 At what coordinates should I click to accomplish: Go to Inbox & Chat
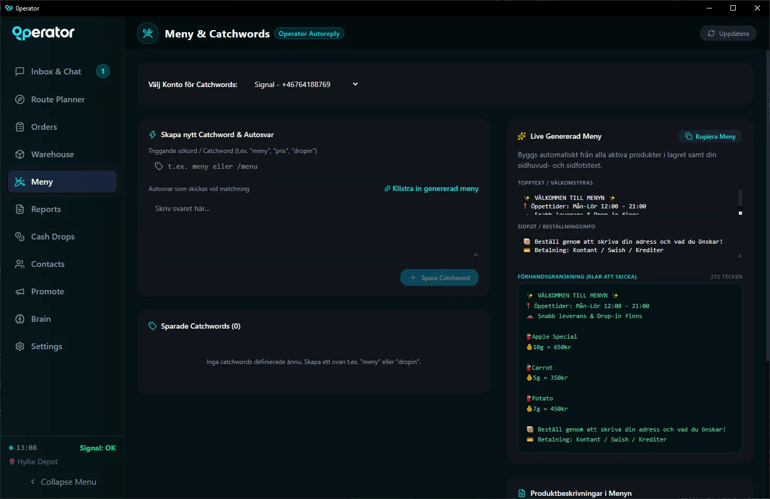click(x=56, y=71)
